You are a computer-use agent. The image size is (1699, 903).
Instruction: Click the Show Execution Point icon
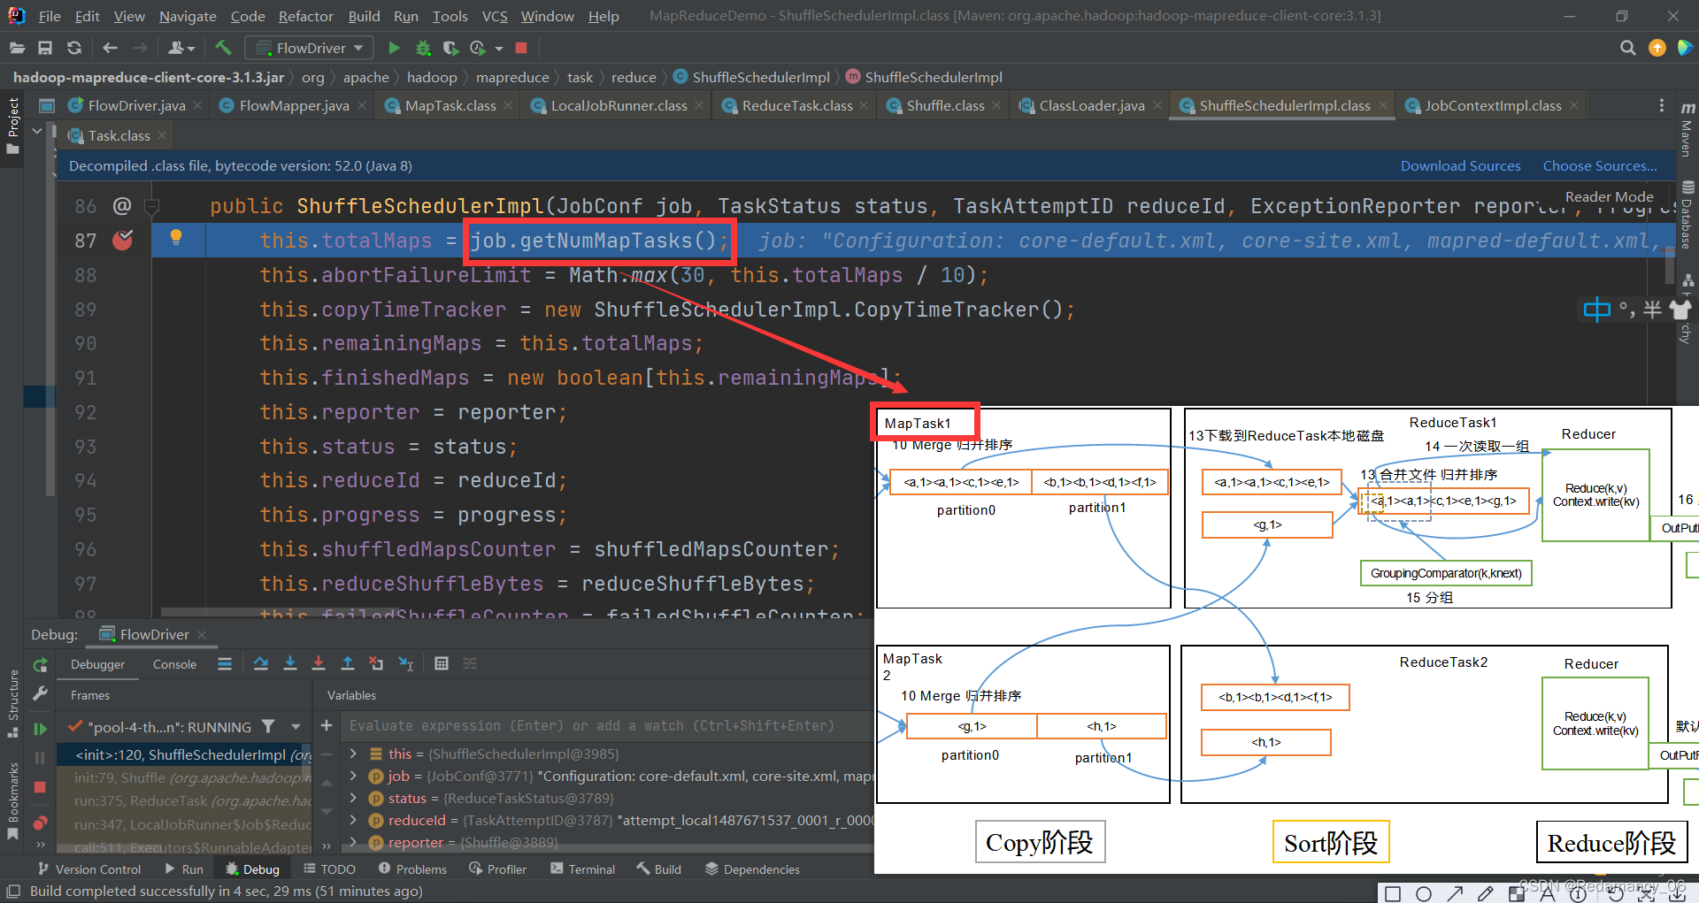click(x=225, y=663)
